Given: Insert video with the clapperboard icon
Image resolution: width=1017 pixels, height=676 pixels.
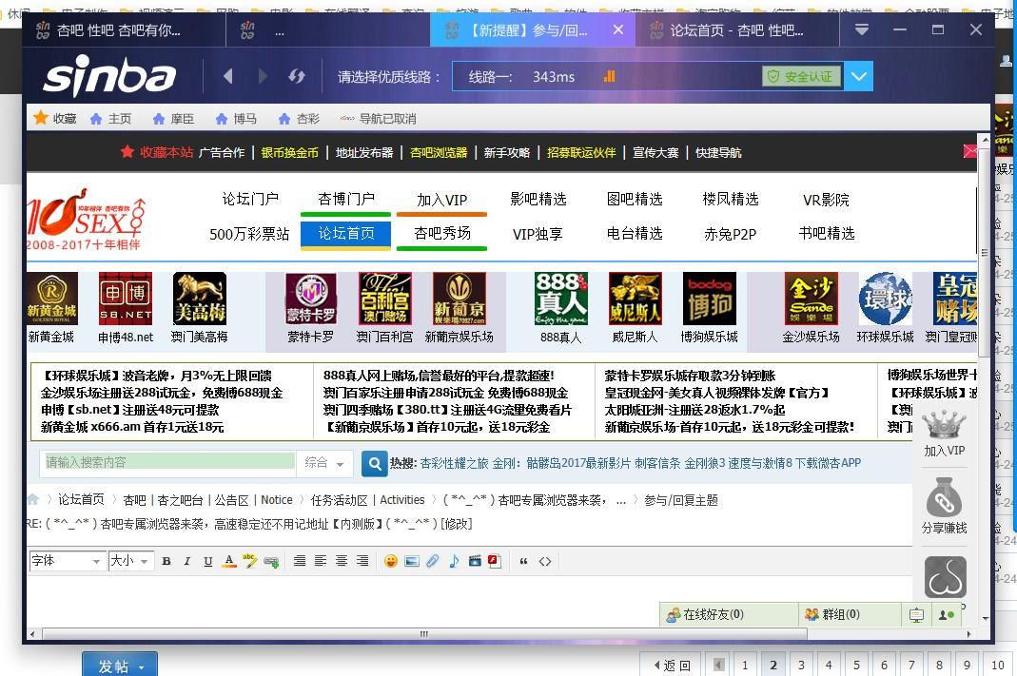Looking at the screenshot, I should pos(474,561).
